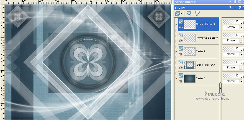Click the highlighted Group - Raster 3 layer type icon
The width and height of the screenshot is (244, 120).
tap(181, 22)
